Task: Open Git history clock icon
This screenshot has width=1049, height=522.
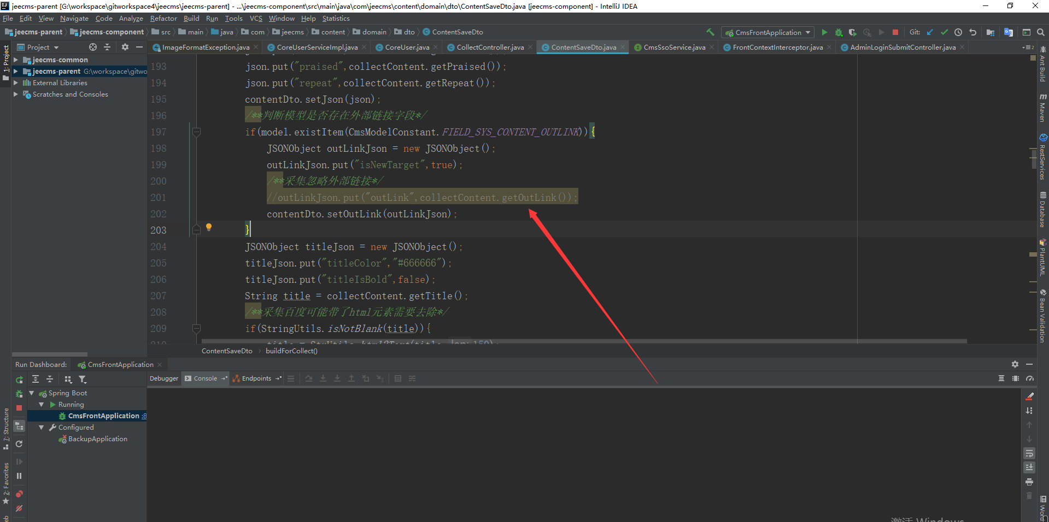Action: (958, 32)
